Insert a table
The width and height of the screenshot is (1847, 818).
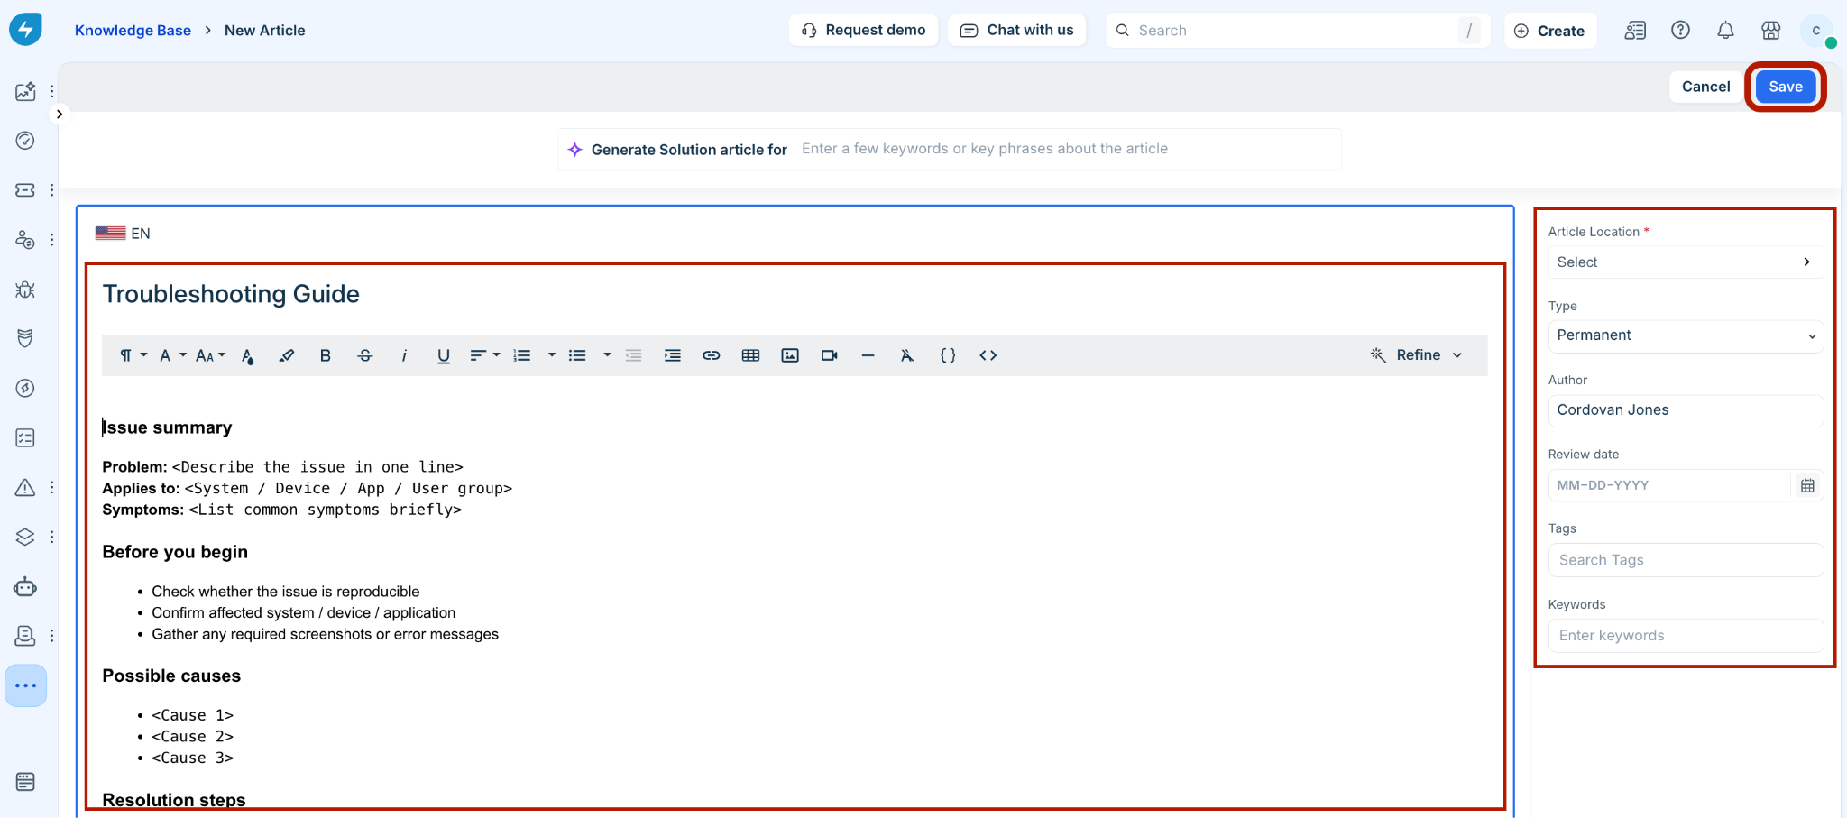click(750, 355)
